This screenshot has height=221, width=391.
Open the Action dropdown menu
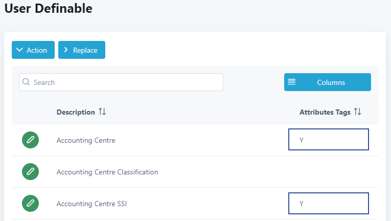tap(33, 50)
